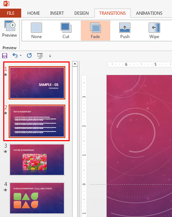
Task: Switch to the ANIMATIONS tab
Action: [x=149, y=13]
